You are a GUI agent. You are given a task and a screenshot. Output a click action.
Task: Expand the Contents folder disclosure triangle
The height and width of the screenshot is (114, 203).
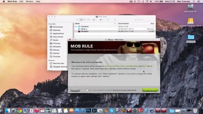(76, 27)
